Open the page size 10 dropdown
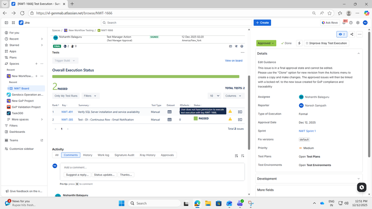The image size is (372, 209). (214, 96)
